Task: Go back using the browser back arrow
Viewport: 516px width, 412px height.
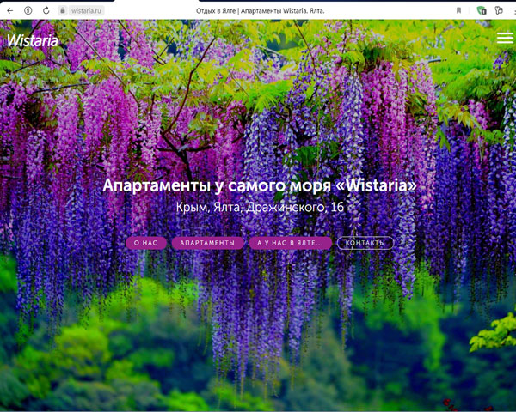Action: (x=9, y=11)
